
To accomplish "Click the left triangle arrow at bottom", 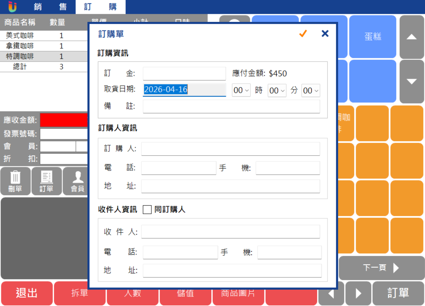I will pyautogui.click(x=331, y=293).
